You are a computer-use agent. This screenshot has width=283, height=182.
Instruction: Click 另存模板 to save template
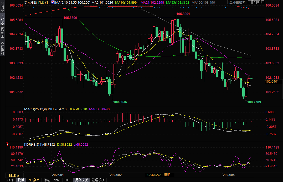(x=81, y=180)
